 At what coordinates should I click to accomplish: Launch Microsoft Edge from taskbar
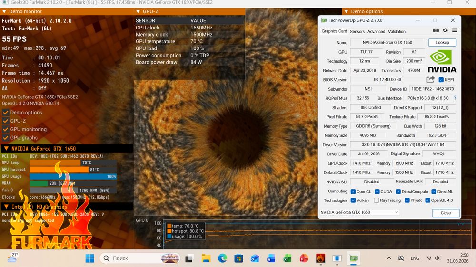222,258
